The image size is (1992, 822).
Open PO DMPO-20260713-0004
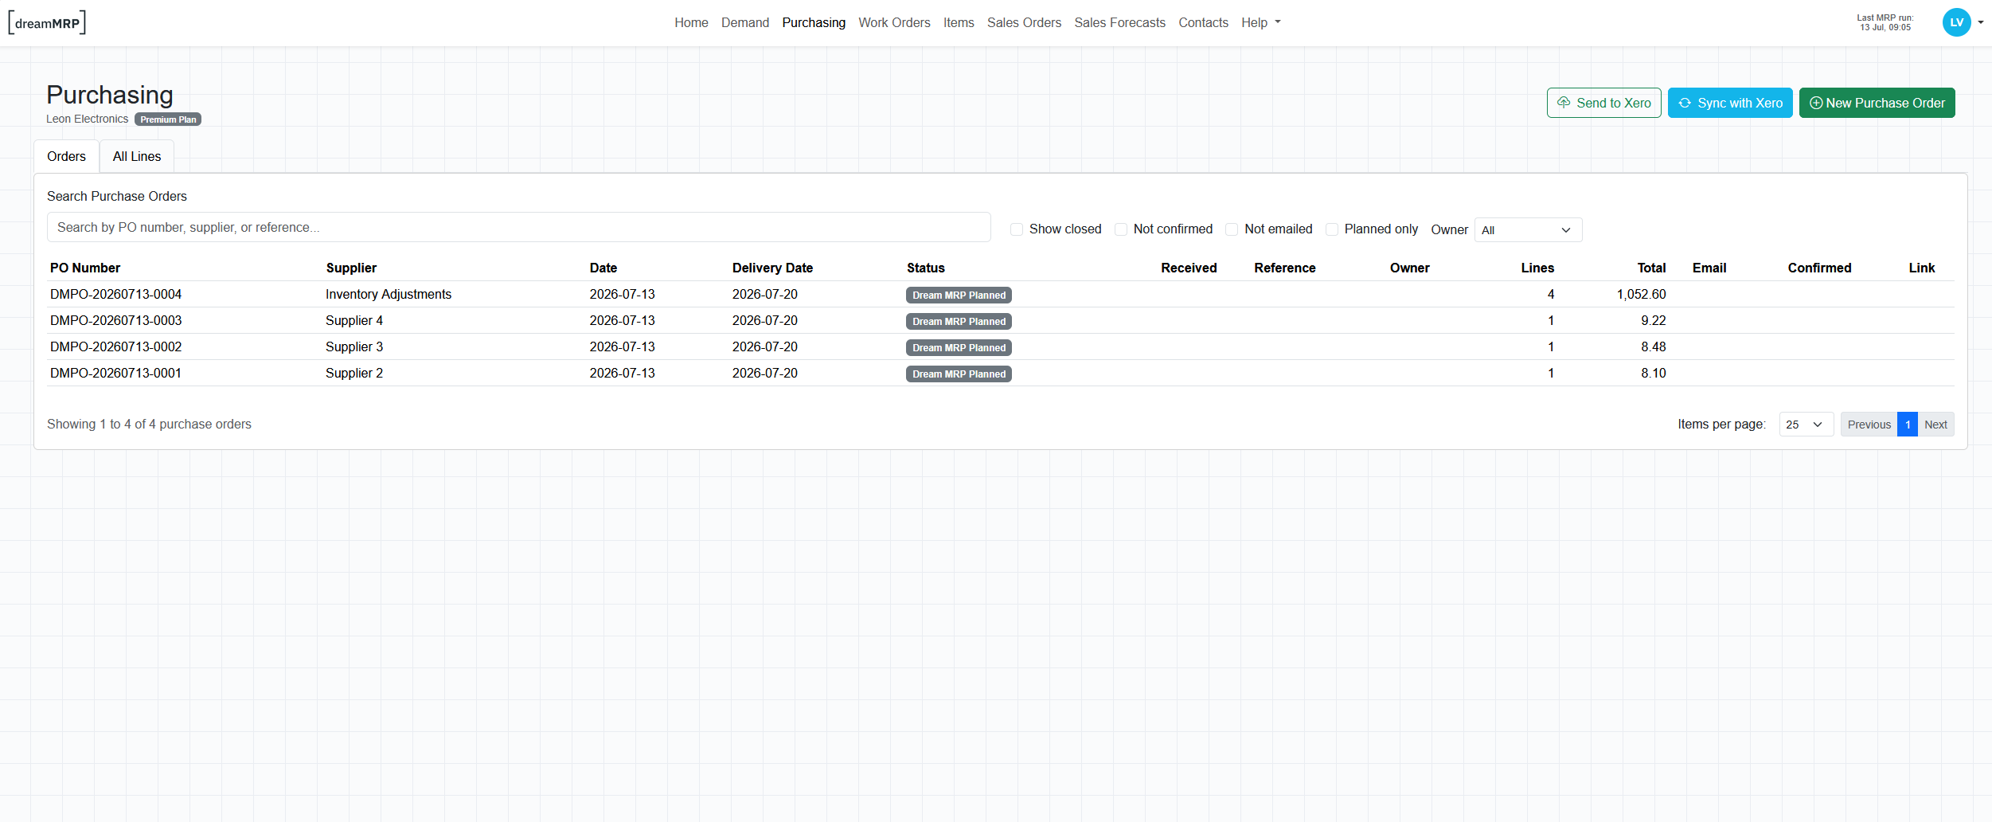tap(115, 294)
